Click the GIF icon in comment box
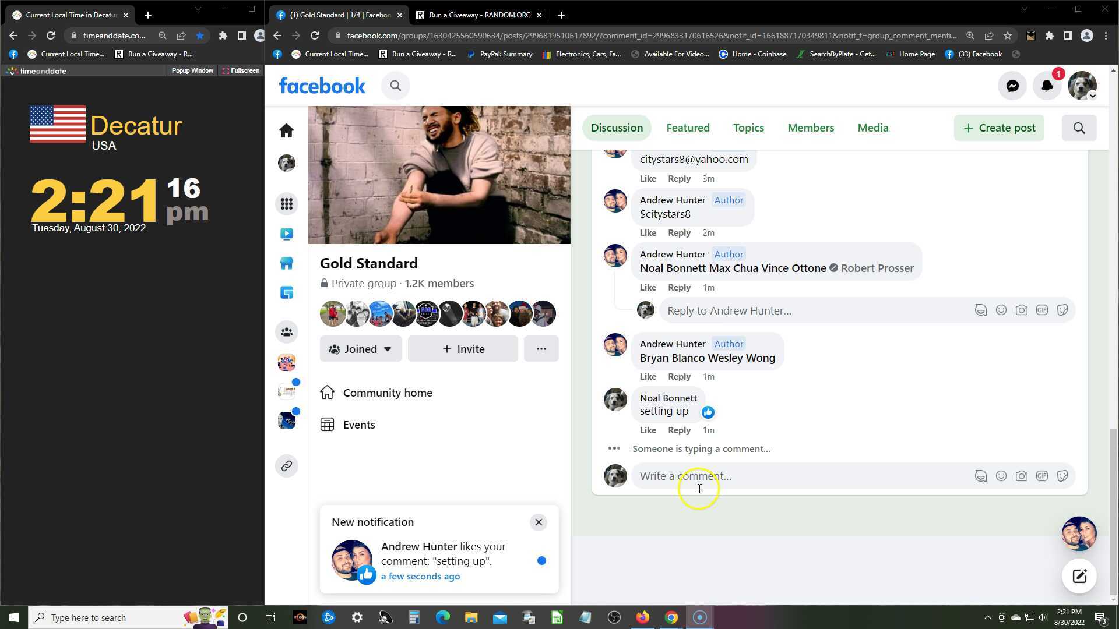 coord(1041,476)
